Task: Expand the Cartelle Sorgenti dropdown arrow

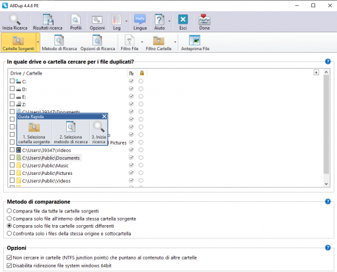Action: 38,42
